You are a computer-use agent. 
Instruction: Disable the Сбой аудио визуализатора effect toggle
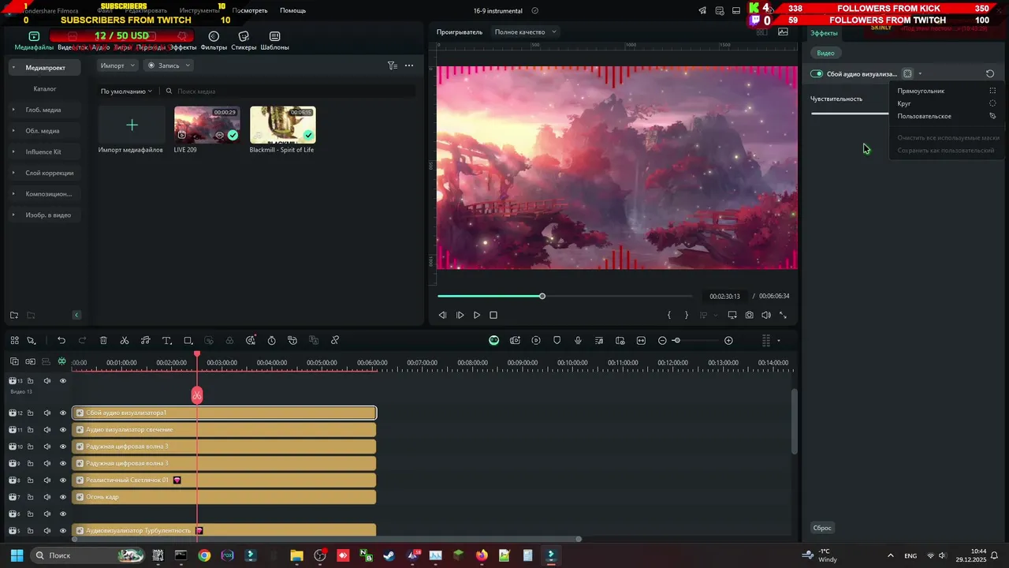point(817,74)
